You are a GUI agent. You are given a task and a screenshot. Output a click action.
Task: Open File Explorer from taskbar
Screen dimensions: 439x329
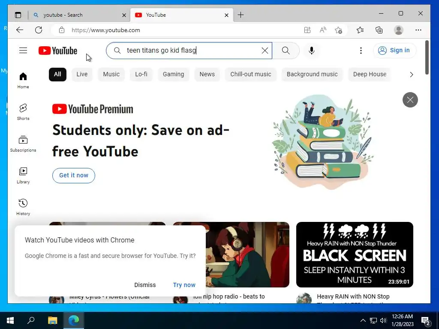coord(52,320)
